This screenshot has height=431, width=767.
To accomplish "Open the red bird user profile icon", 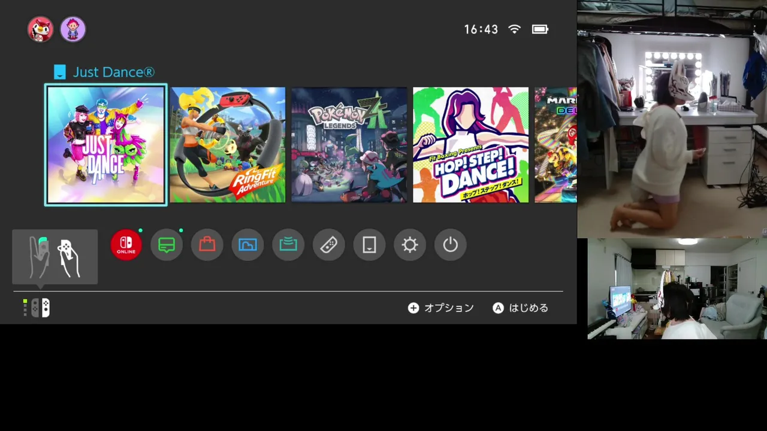I will click(x=40, y=29).
